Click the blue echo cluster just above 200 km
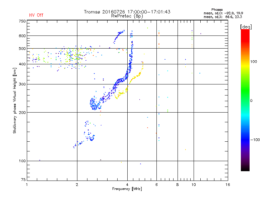The width and height of the screenshot is (268, 201). click(94, 104)
